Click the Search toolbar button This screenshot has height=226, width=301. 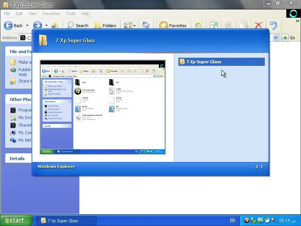click(78, 25)
